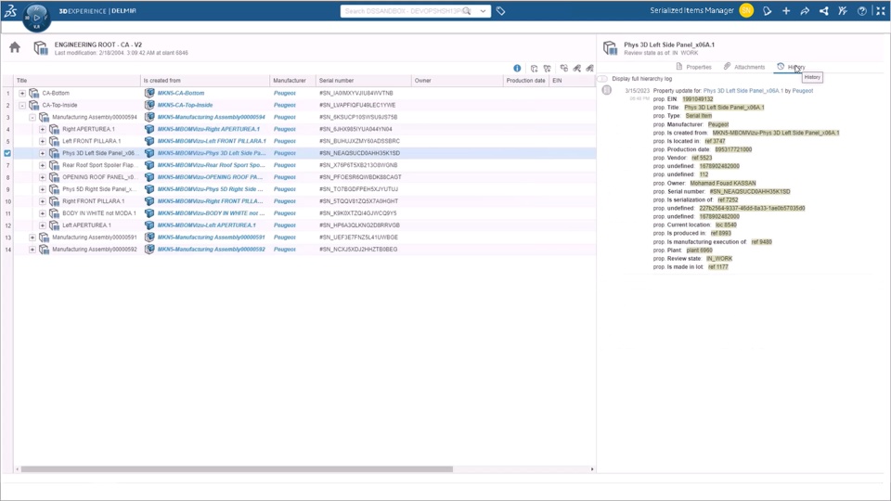
Task: Click the first rocket-like toolbar icon
Action: [x=576, y=68]
